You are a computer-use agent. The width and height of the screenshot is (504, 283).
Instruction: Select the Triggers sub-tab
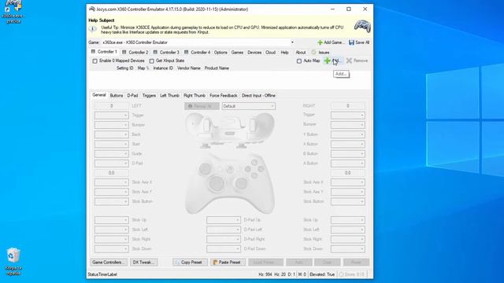[x=149, y=96]
